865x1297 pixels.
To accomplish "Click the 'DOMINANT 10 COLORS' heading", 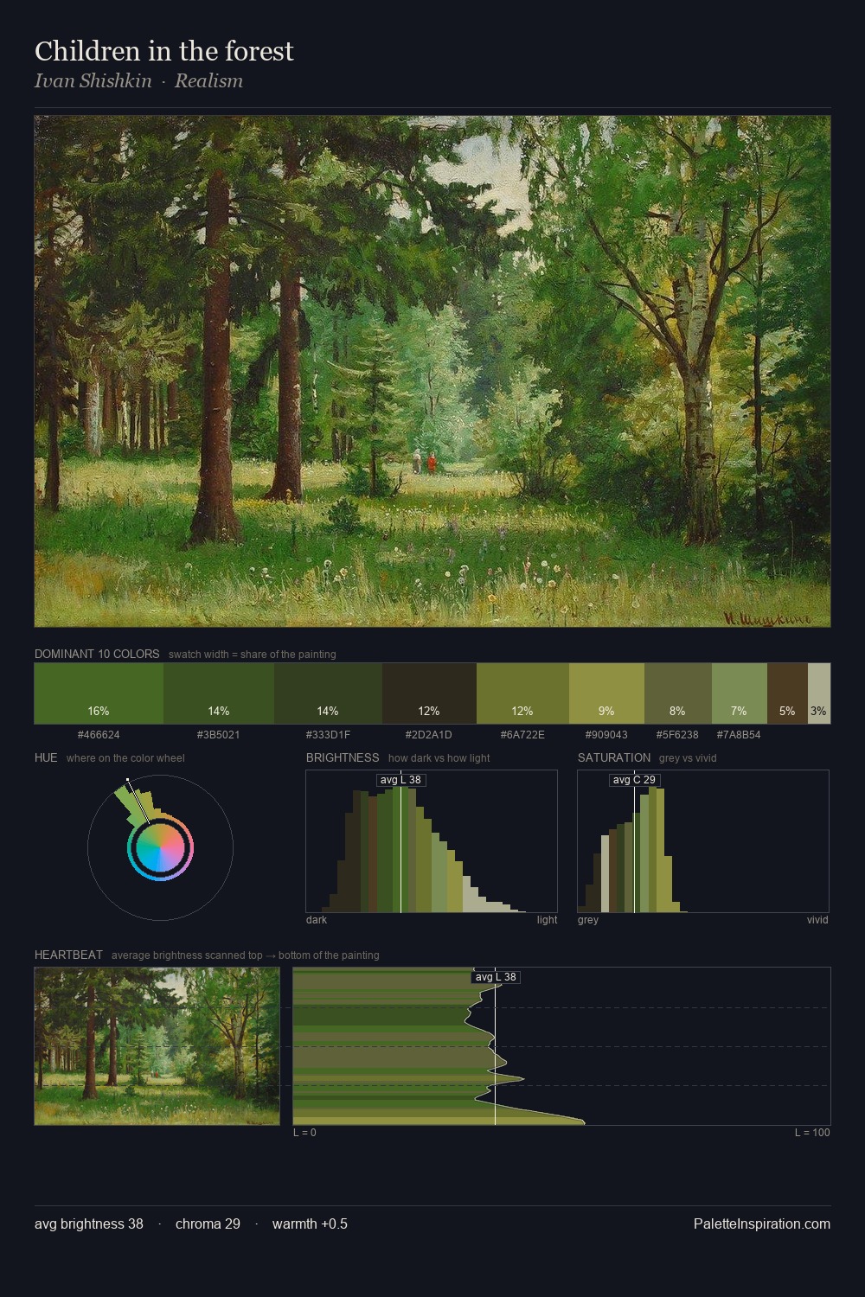I will coord(97,654).
